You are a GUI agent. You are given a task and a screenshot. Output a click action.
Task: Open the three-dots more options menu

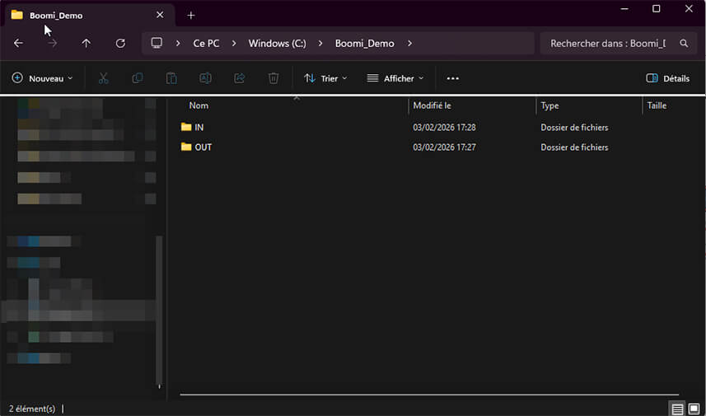(x=452, y=78)
